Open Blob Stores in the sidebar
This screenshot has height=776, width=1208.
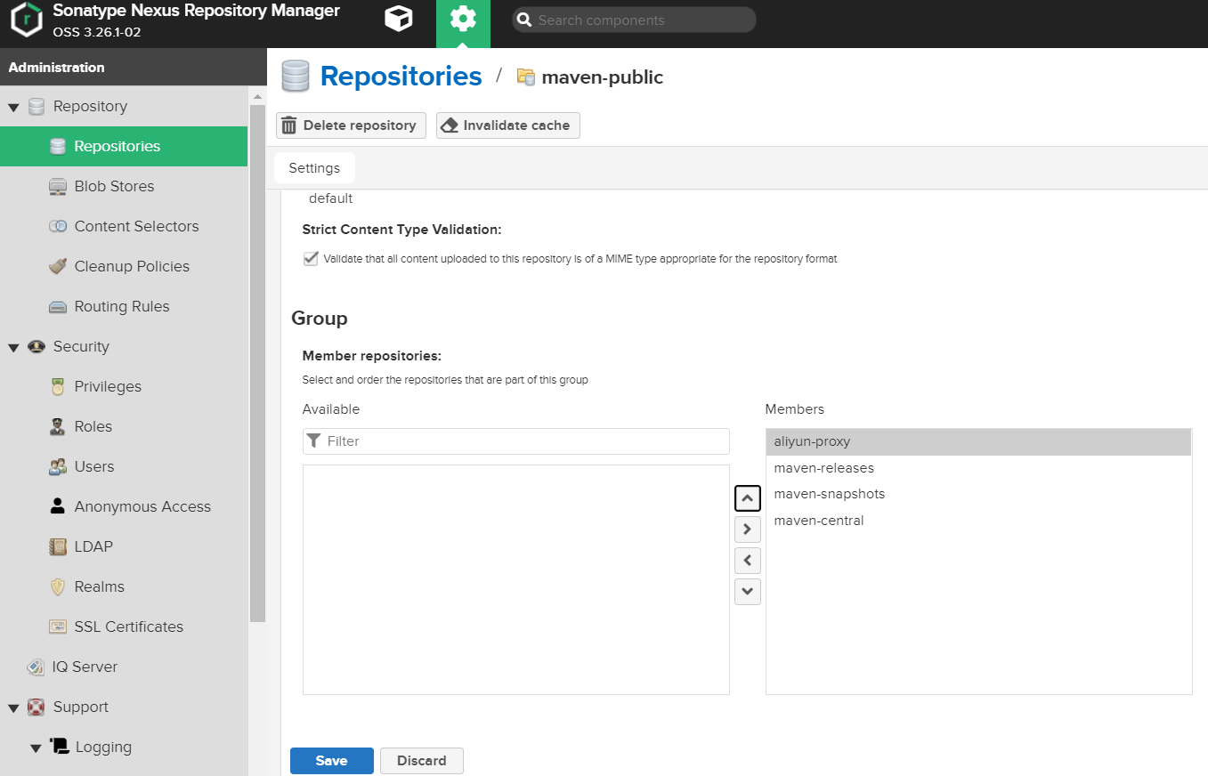pos(124,186)
